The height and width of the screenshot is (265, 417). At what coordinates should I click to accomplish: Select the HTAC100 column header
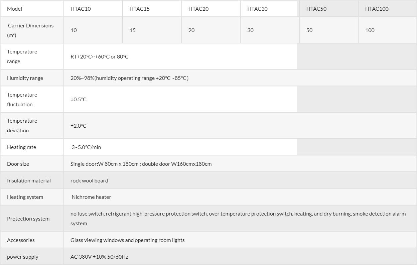[x=388, y=9]
